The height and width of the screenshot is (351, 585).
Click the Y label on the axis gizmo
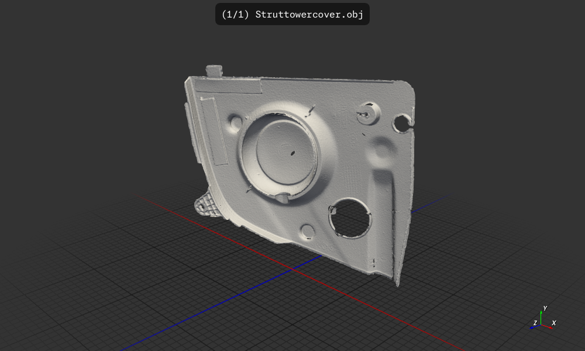(x=545, y=308)
